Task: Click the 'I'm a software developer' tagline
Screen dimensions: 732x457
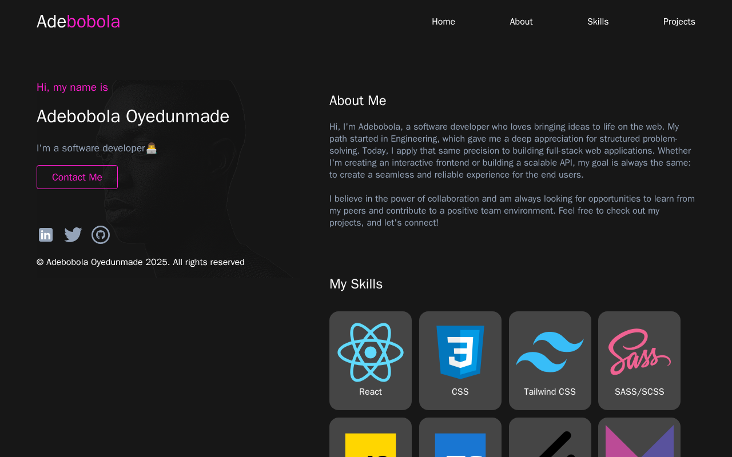Action: point(97,148)
